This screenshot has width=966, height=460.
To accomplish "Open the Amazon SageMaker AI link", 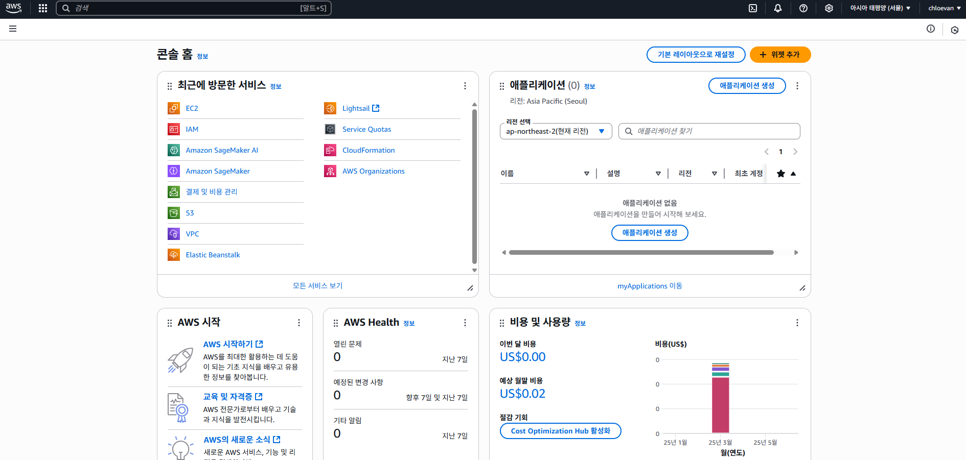I will pyautogui.click(x=222, y=150).
